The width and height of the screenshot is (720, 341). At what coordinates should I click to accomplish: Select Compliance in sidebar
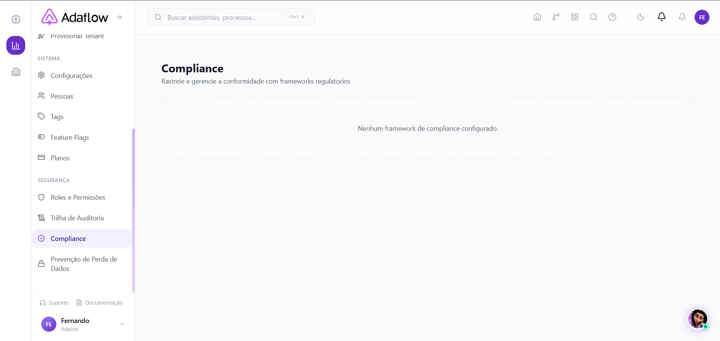pyautogui.click(x=82, y=238)
